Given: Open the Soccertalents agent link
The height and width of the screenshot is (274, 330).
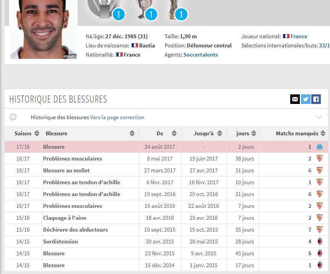Looking at the screenshot, I should click(200, 55).
